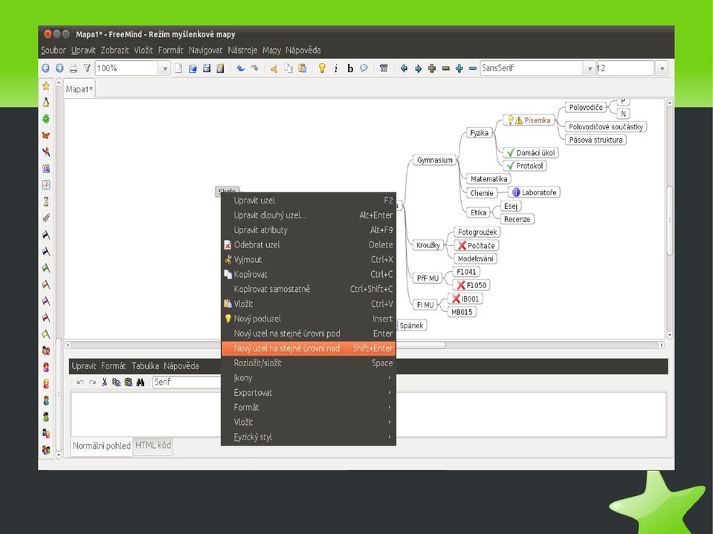Select the yellow flag icon in sidebar
Screen dimensions: 713x534
click(x=46, y=334)
